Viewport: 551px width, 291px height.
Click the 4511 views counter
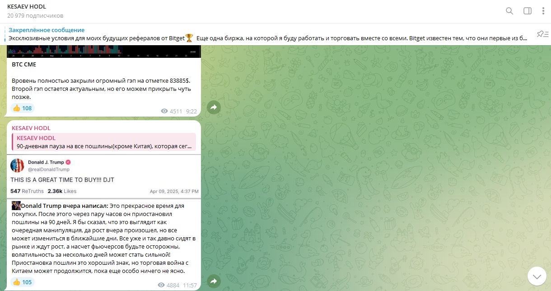[x=172, y=111]
